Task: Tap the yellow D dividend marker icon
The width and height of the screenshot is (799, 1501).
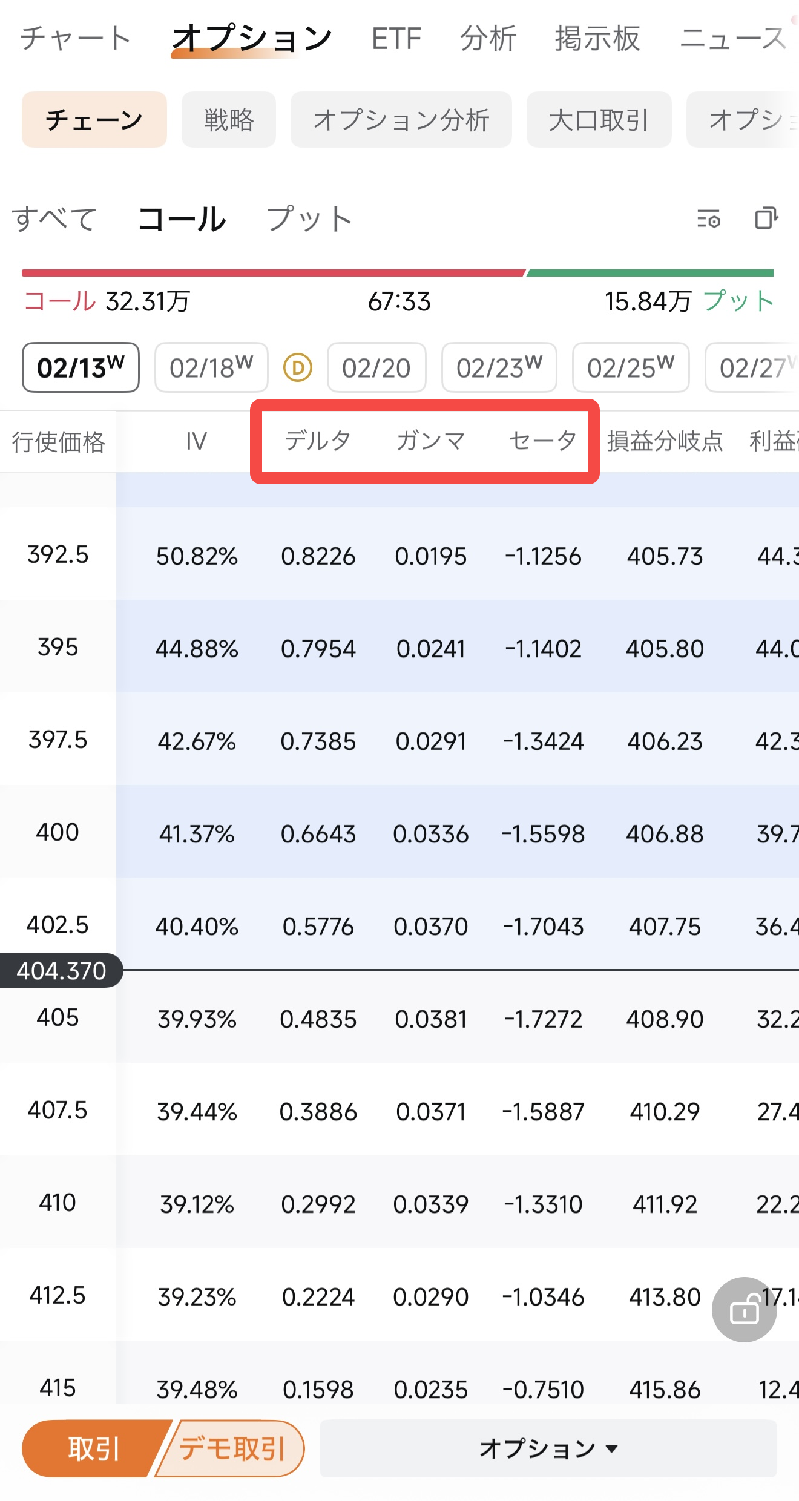Action: click(x=298, y=367)
